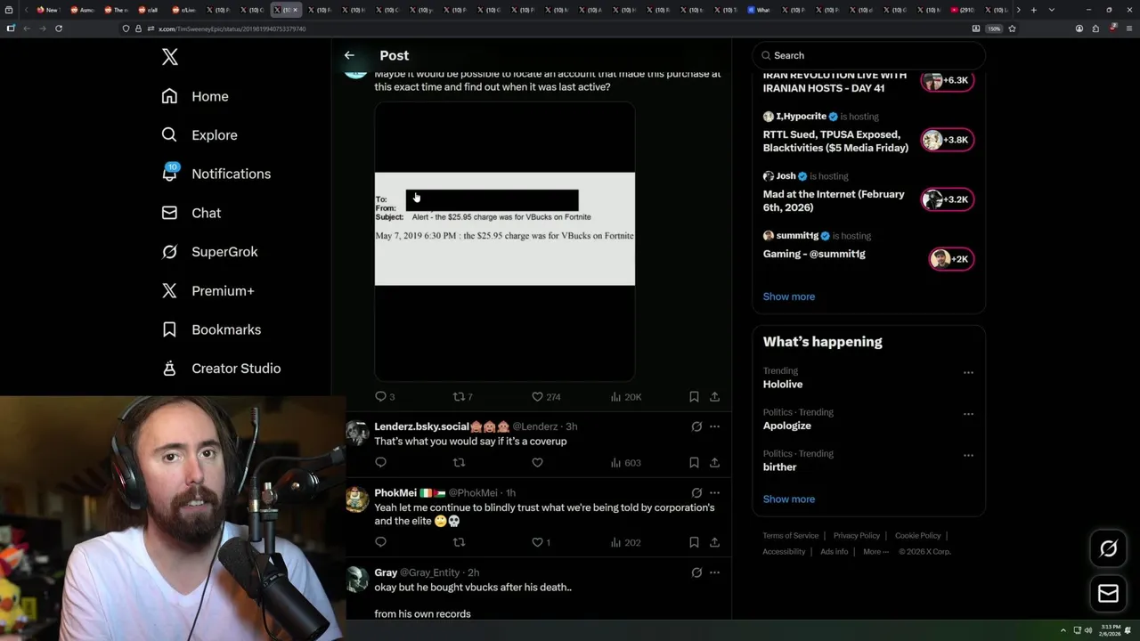The height and width of the screenshot is (641, 1140).
Task: Open more options for birther trend
Action: (x=968, y=455)
